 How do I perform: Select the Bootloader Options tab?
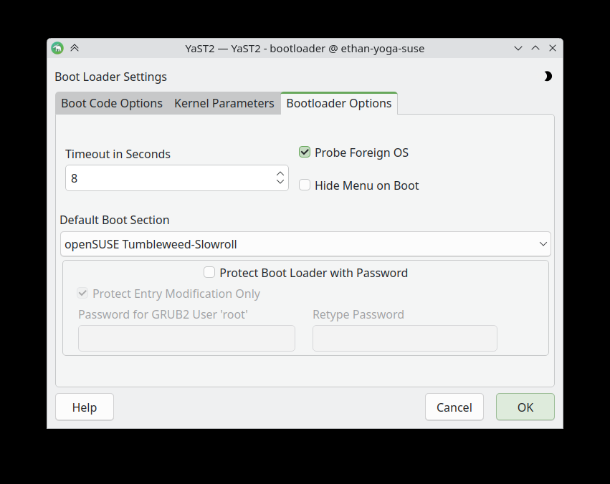coord(338,103)
